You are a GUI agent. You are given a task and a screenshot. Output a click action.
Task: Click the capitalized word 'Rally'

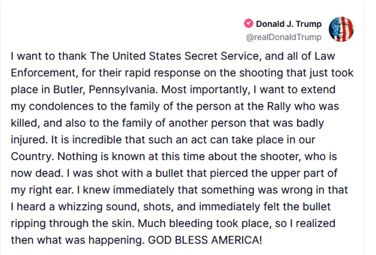pyautogui.click(x=279, y=106)
